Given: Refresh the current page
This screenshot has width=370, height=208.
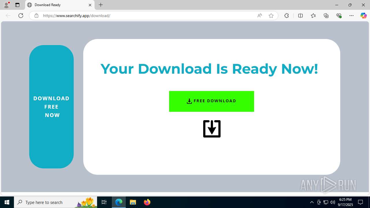Looking at the screenshot, I should pyautogui.click(x=21, y=16).
